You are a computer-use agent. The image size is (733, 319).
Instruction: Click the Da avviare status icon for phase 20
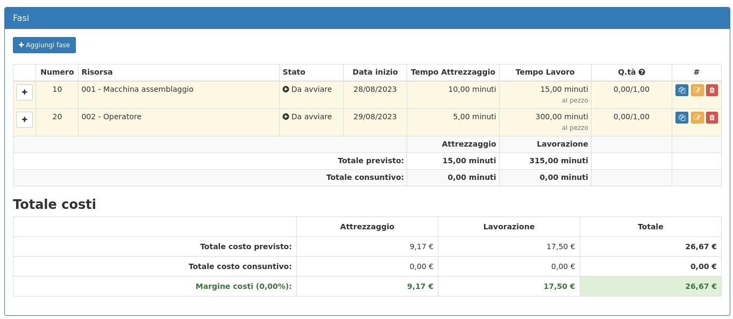[x=286, y=117]
